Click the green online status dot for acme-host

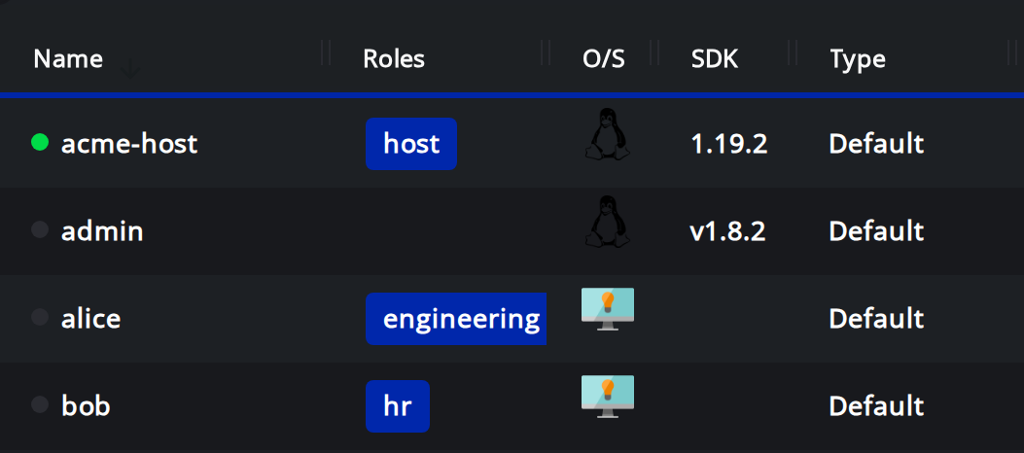coord(40,142)
